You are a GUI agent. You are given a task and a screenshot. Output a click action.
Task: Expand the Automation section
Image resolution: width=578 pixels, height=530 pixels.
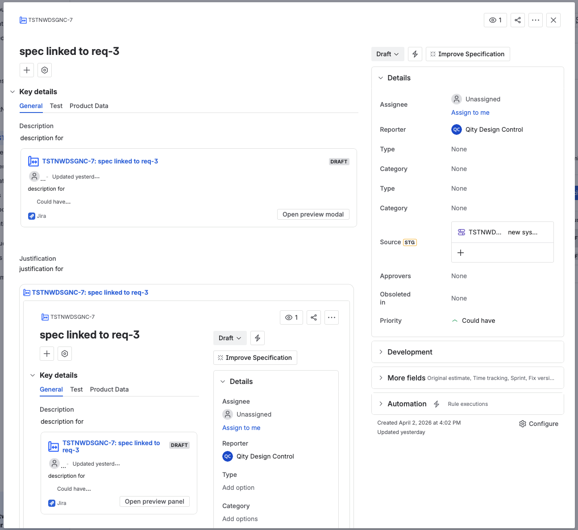[x=381, y=404]
